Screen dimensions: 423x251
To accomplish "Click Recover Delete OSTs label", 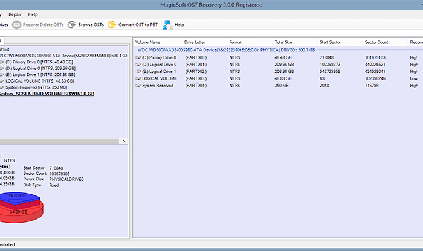I will point(43,25).
